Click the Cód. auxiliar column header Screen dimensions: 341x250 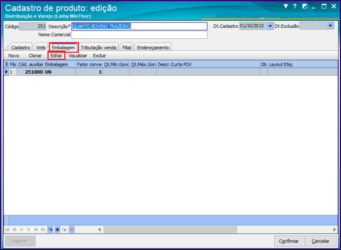pyautogui.click(x=30, y=64)
